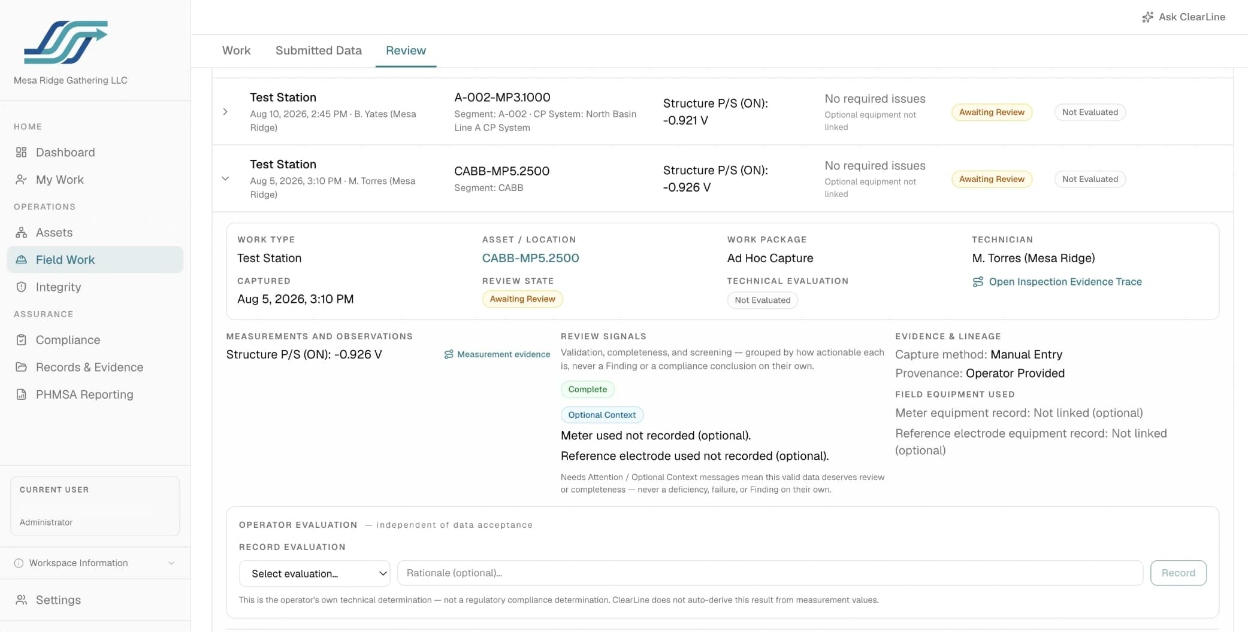Viewport: 1248px width, 632px height.
Task: Open the Measurement evidence link
Action: click(503, 354)
